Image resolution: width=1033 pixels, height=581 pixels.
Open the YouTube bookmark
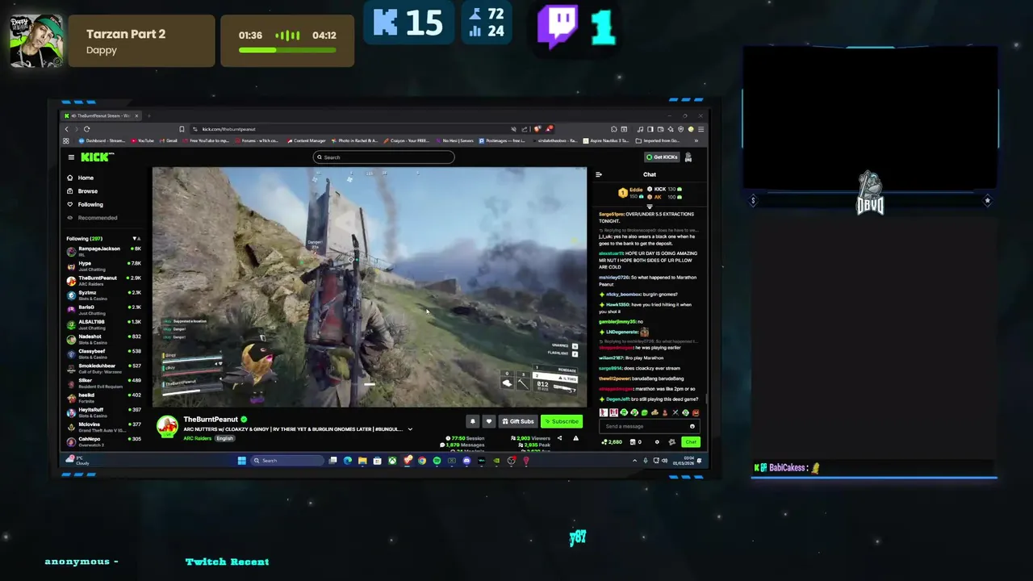(x=143, y=141)
